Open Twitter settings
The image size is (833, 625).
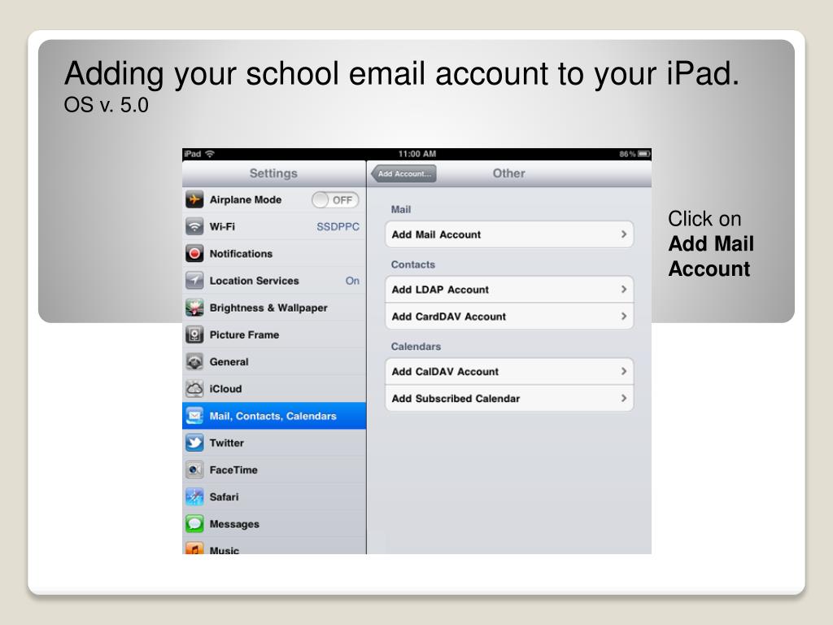click(x=274, y=443)
